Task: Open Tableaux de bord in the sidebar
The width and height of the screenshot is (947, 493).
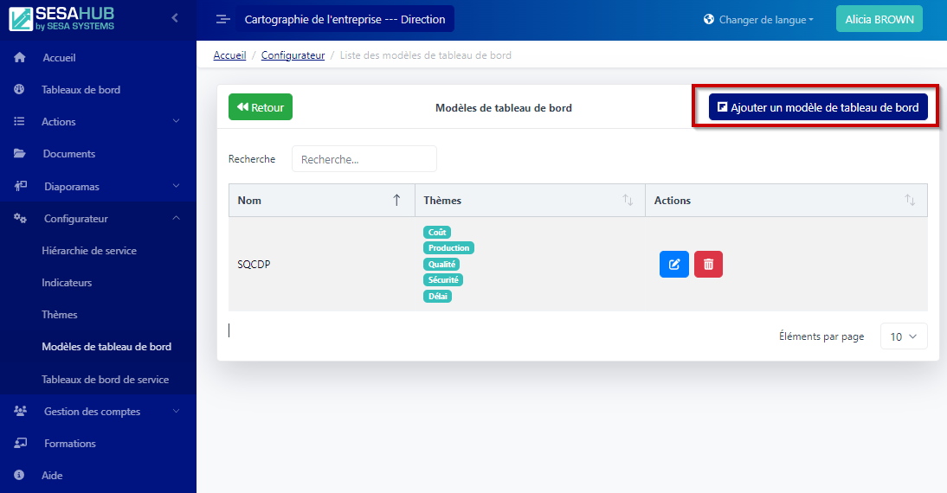Action: click(x=81, y=89)
